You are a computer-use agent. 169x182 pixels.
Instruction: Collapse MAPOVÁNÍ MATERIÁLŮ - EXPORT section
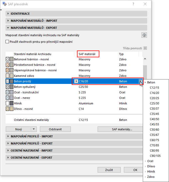pyautogui.click(x=8, y=28)
